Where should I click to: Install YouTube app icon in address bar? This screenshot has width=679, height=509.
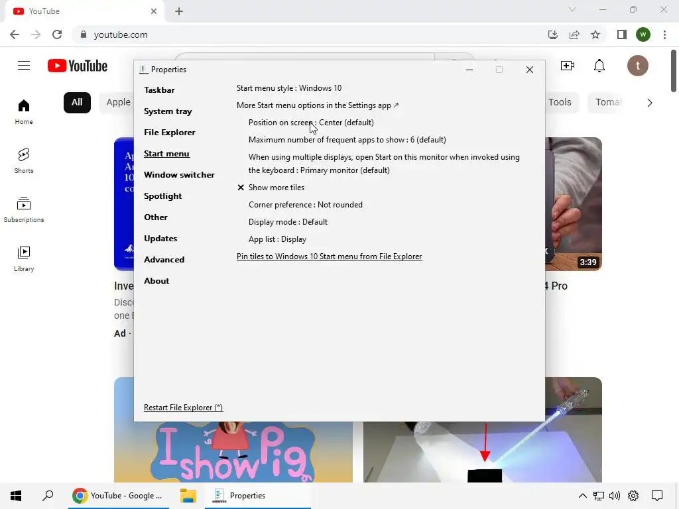(x=552, y=34)
